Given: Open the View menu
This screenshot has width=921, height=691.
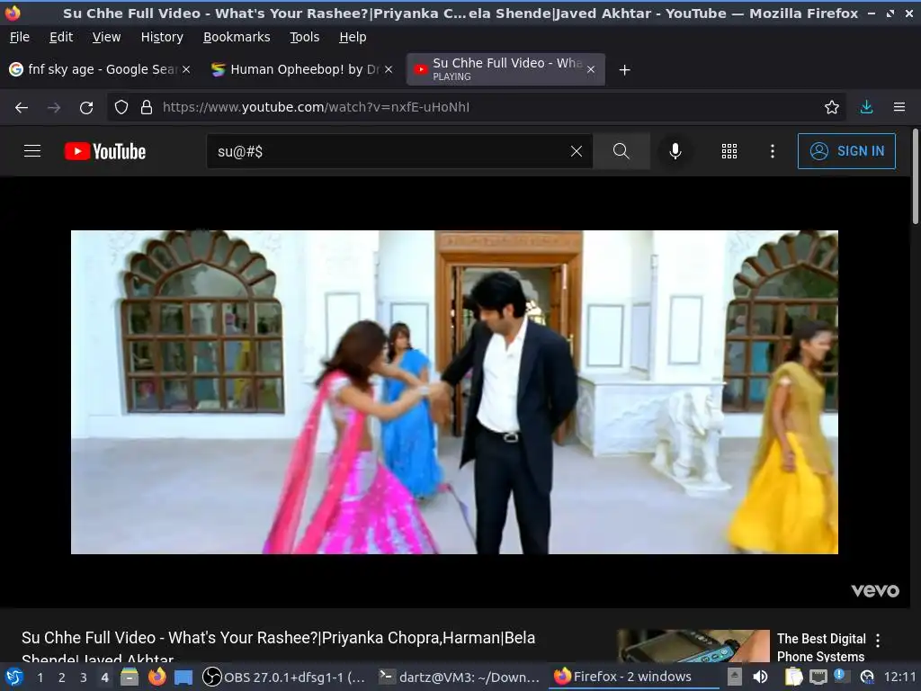Looking at the screenshot, I should pyautogui.click(x=106, y=37).
